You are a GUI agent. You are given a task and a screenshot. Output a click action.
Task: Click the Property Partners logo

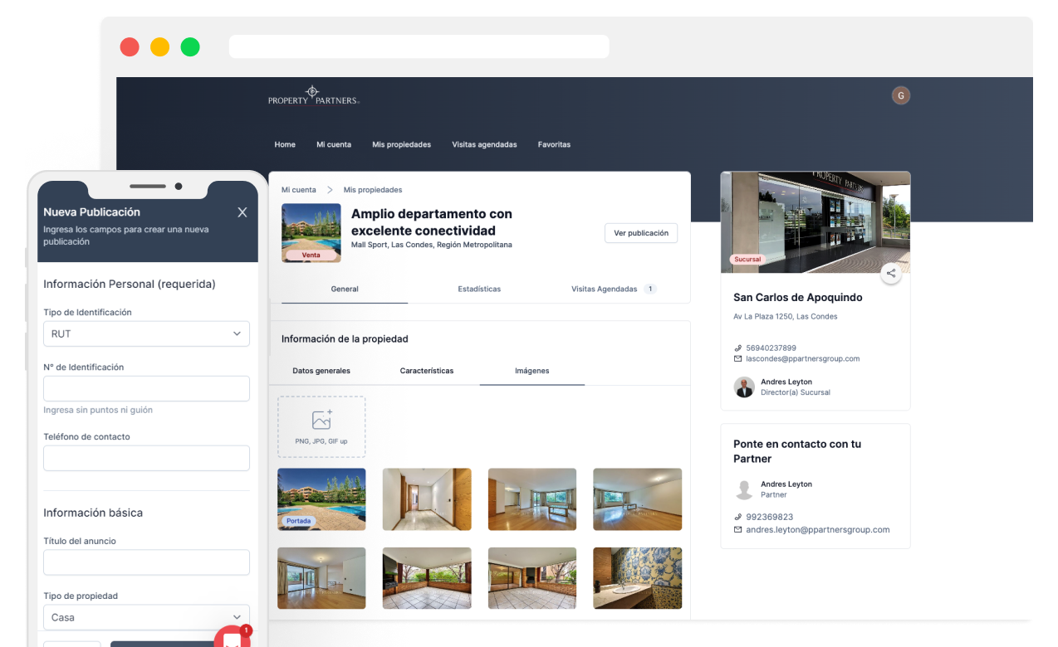(313, 95)
